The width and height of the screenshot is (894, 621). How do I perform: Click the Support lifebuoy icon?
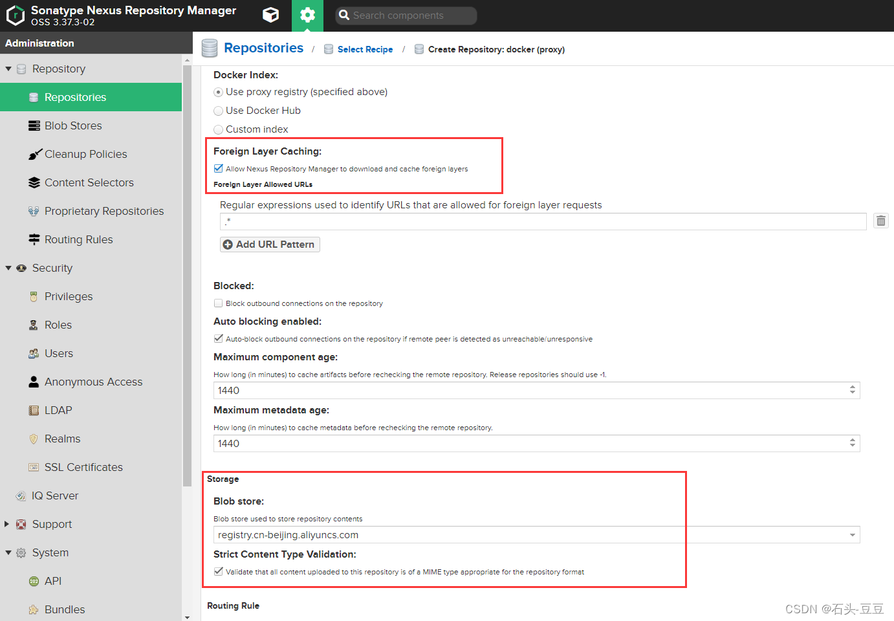(21, 524)
